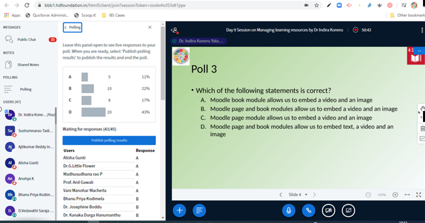Click the address bar URL

point(115,5)
